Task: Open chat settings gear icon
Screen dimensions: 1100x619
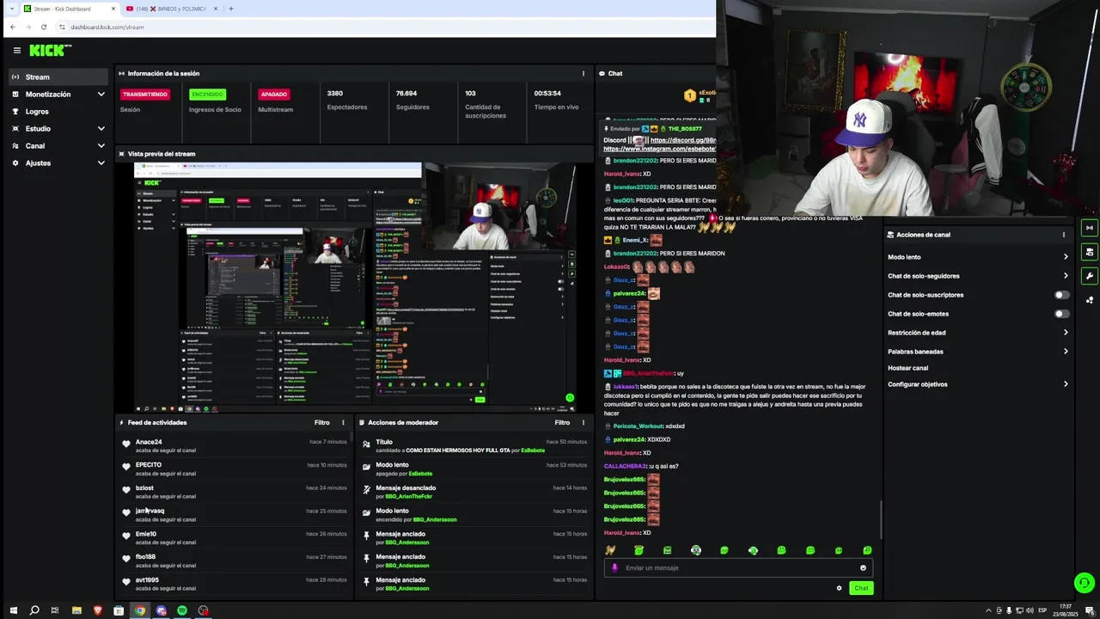Action: pos(839,588)
